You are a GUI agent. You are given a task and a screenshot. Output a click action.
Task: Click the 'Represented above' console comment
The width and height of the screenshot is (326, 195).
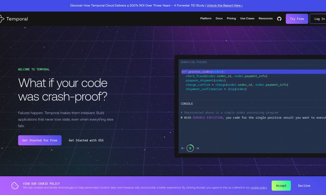pos(229,112)
